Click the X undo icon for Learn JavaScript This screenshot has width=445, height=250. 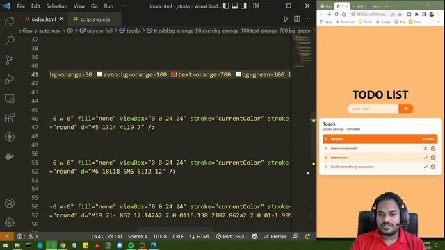(x=425, y=148)
